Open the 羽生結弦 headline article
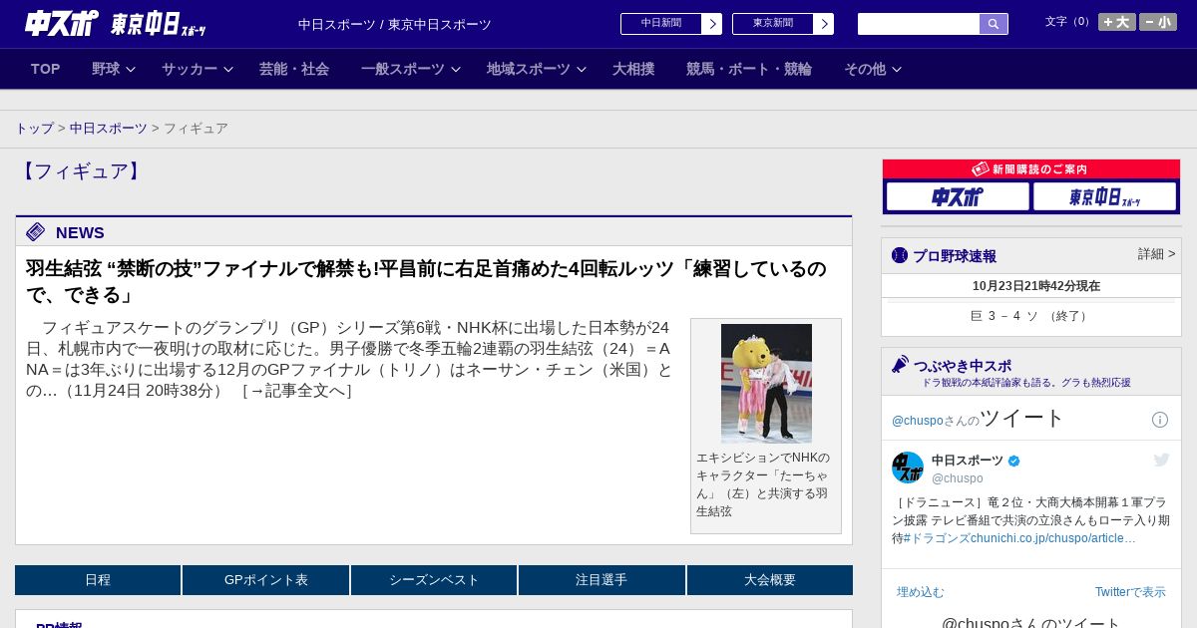The image size is (1197, 628). [x=426, y=281]
